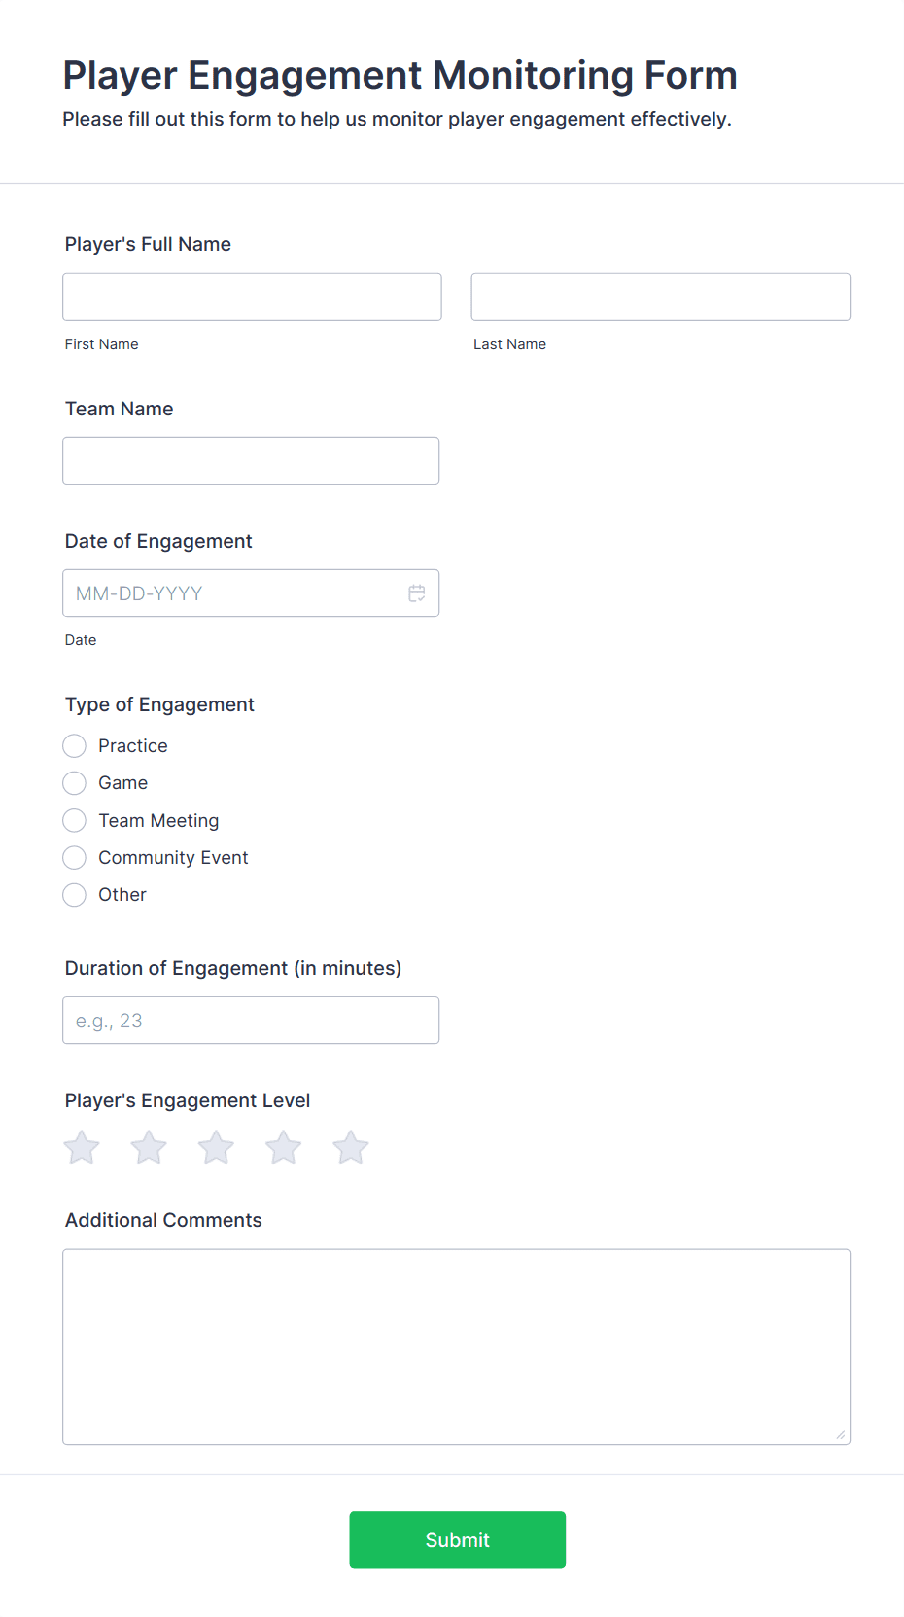The width and height of the screenshot is (904, 1617).
Task: Select the Practice radio option
Action: [75, 746]
